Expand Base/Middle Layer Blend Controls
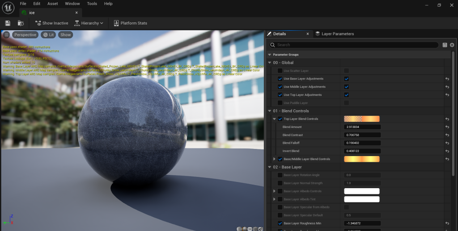Viewport: 458px width, 231px height. (x=274, y=159)
